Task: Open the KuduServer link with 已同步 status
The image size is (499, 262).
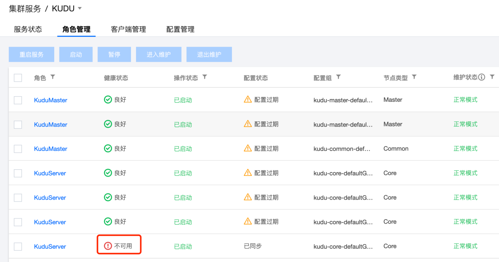Action: (x=50, y=246)
